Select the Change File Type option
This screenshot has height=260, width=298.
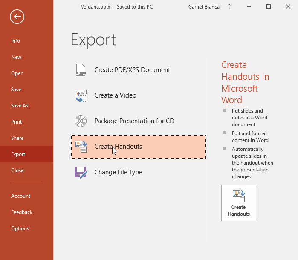(x=139, y=172)
